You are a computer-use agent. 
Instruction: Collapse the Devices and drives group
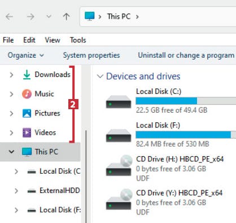(x=100, y=76)
